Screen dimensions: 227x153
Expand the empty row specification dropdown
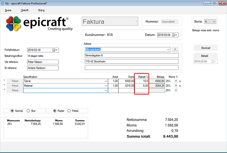(x=106, y=91)
